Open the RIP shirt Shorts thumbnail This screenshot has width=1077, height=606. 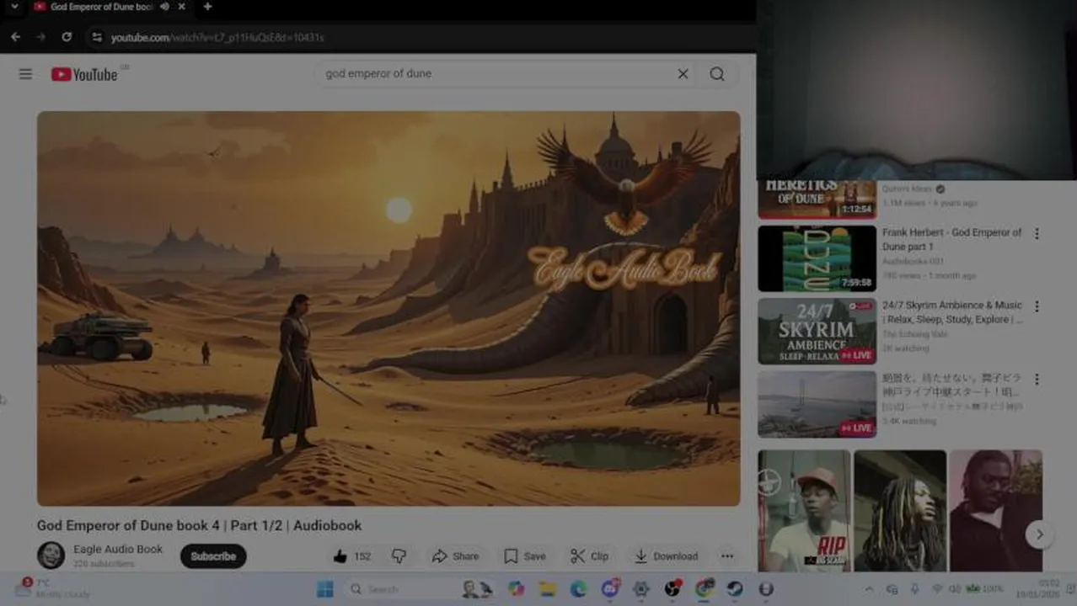tap(804, 511)
